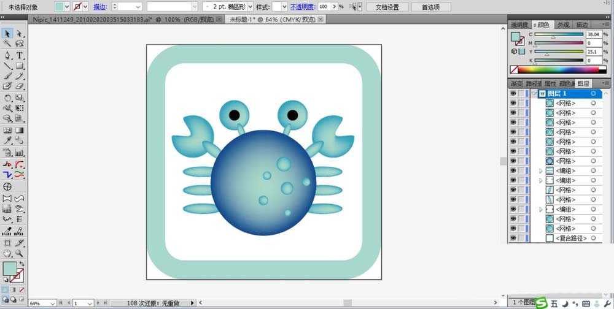The width and height of the screenshot is (614, 309).
Task: Select the Direct Selection tool
Action: pos(20,34)
